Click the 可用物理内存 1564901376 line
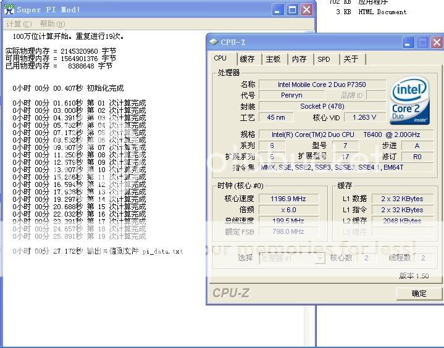444x348 pixels. (61, 59)
